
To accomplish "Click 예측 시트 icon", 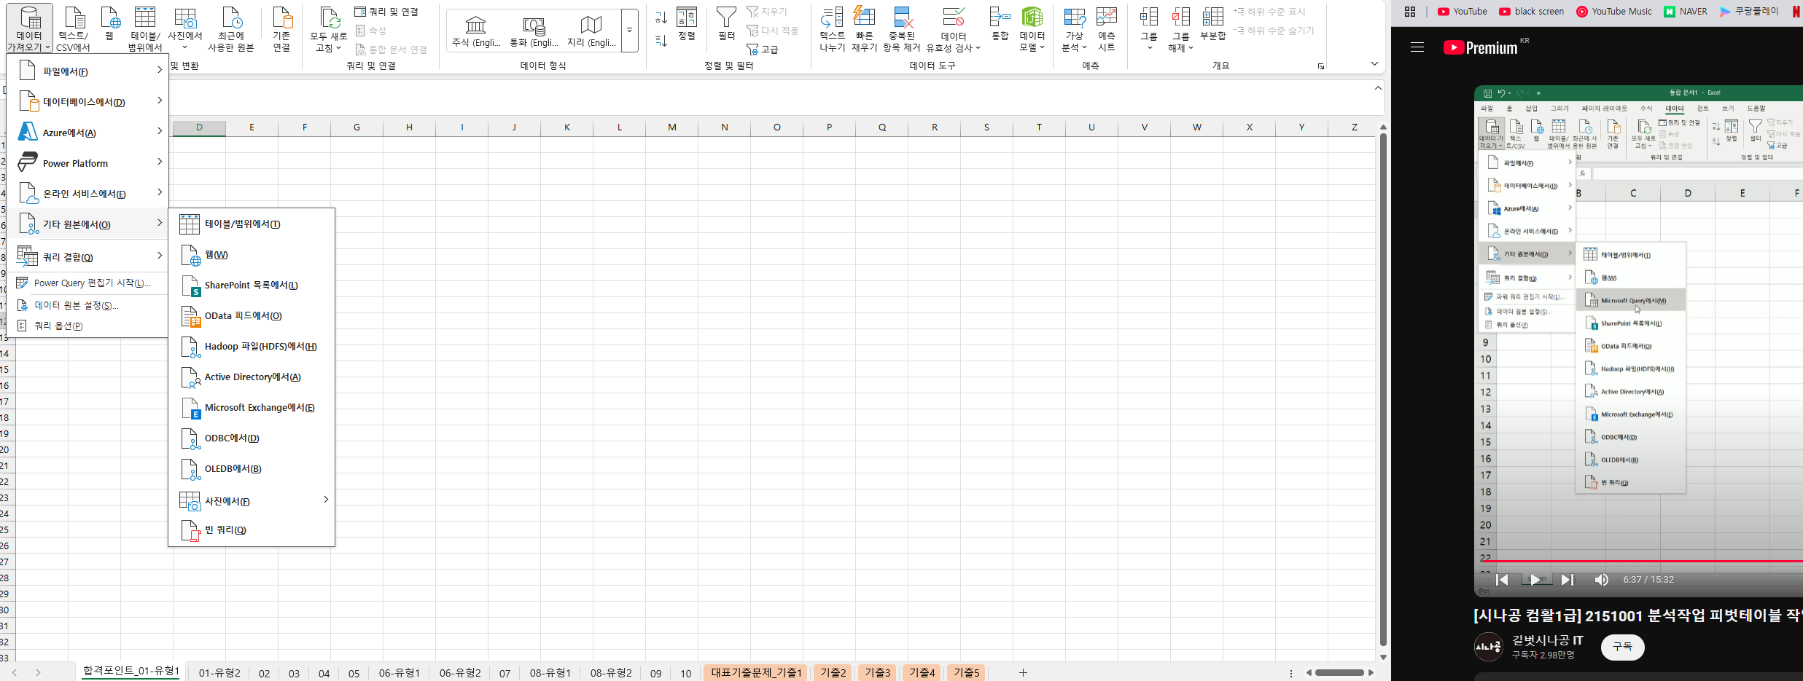I will pyautogui.click(x=1106, y=18).
